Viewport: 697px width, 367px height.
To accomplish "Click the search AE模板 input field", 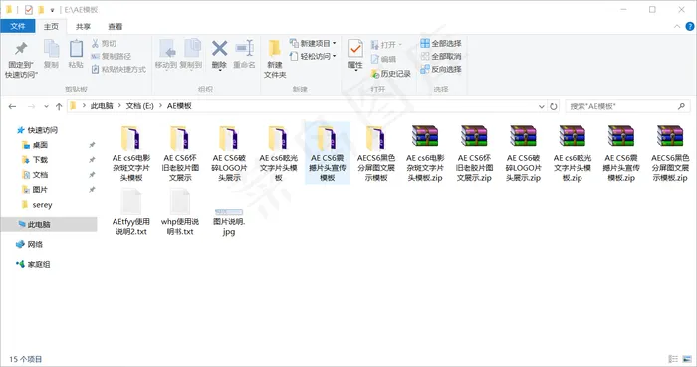I will point(622,106).
